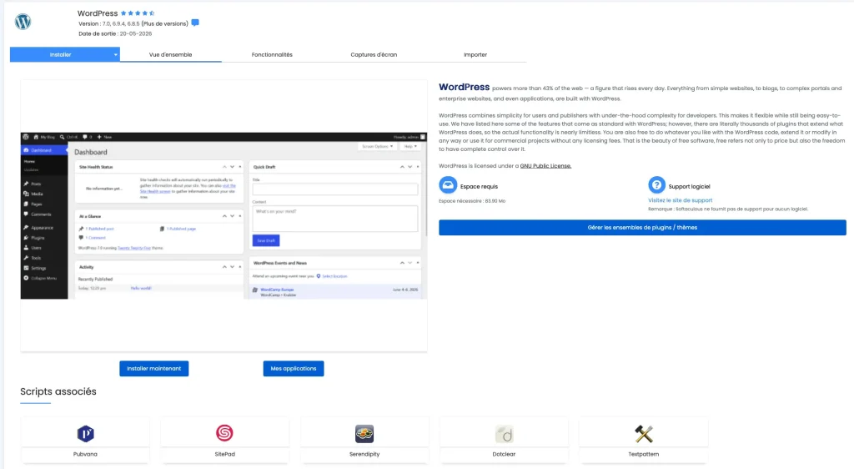Image resolution: width=854 pixels, height=469 pixels.
Task: Open the Textpattern script icon
Action: point(643,434)
